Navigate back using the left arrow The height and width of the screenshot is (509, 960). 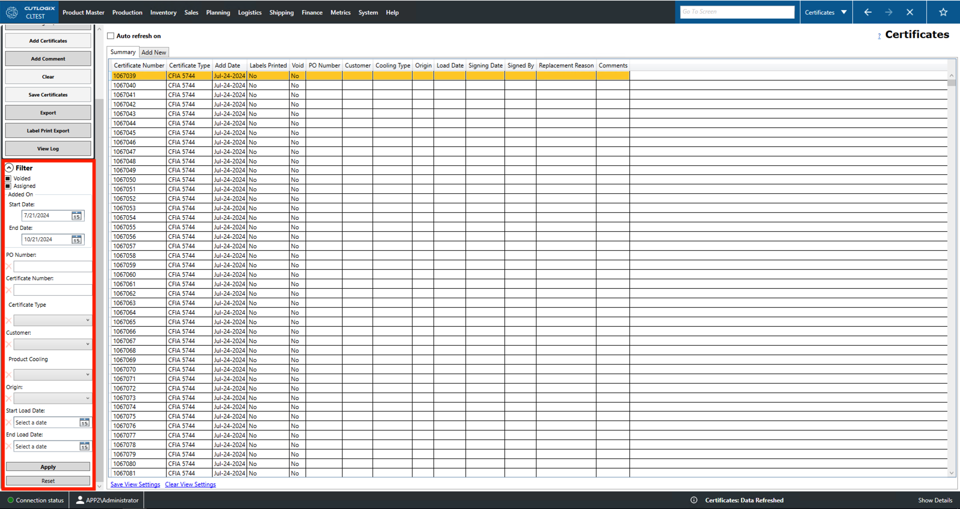[868, 11]
